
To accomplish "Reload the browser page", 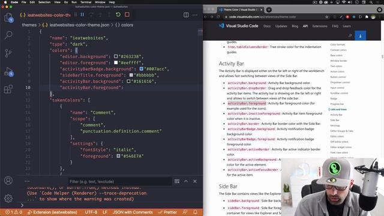I will [218, 17].
